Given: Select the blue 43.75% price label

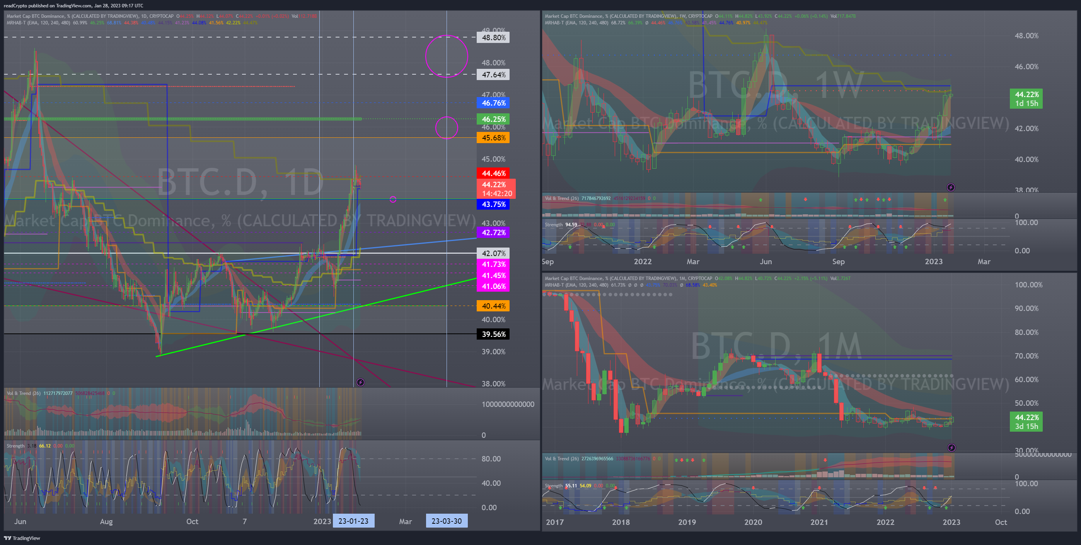Looking at the screenshot, I should (493, 205).
